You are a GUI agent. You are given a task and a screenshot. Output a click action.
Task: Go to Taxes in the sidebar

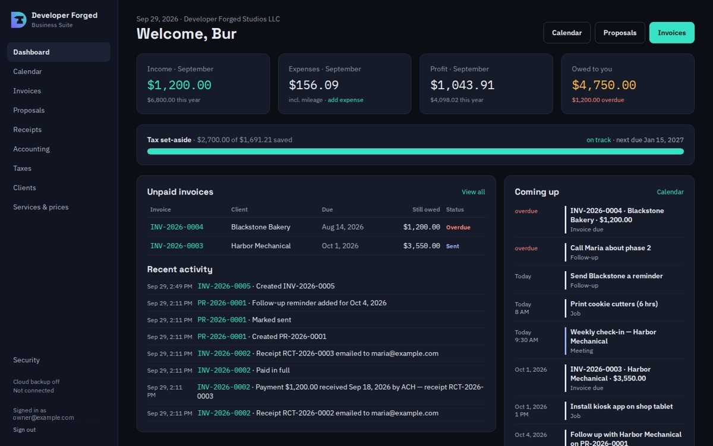coord(59,168)
